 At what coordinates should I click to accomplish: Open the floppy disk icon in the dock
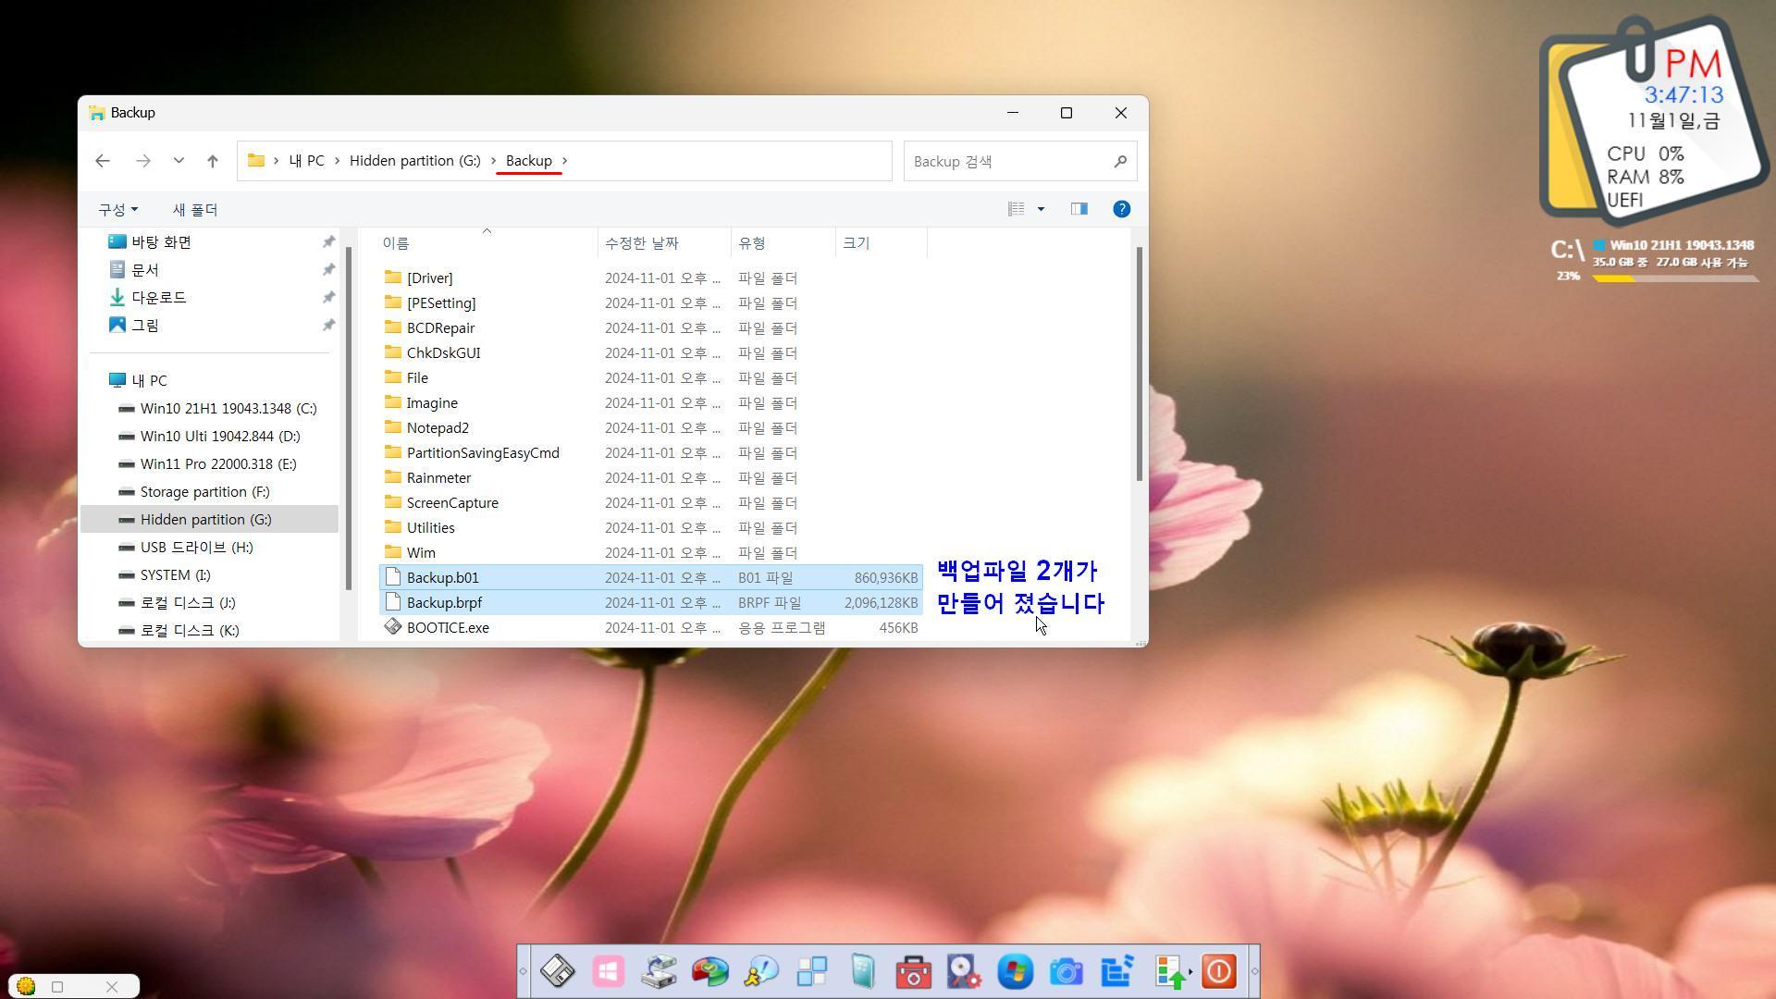[x=558, y=971]
